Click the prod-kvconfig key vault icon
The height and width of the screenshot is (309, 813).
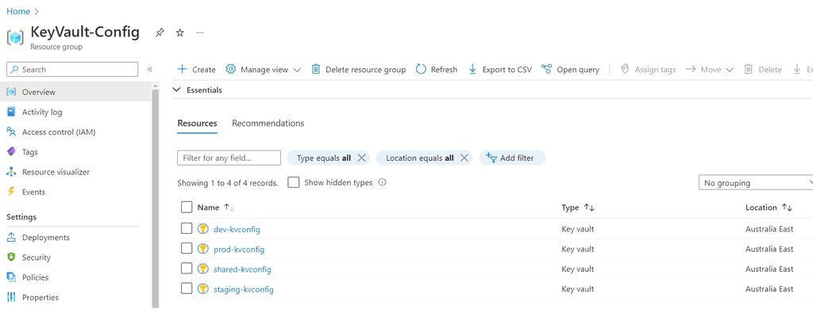(x=203, y=249)
